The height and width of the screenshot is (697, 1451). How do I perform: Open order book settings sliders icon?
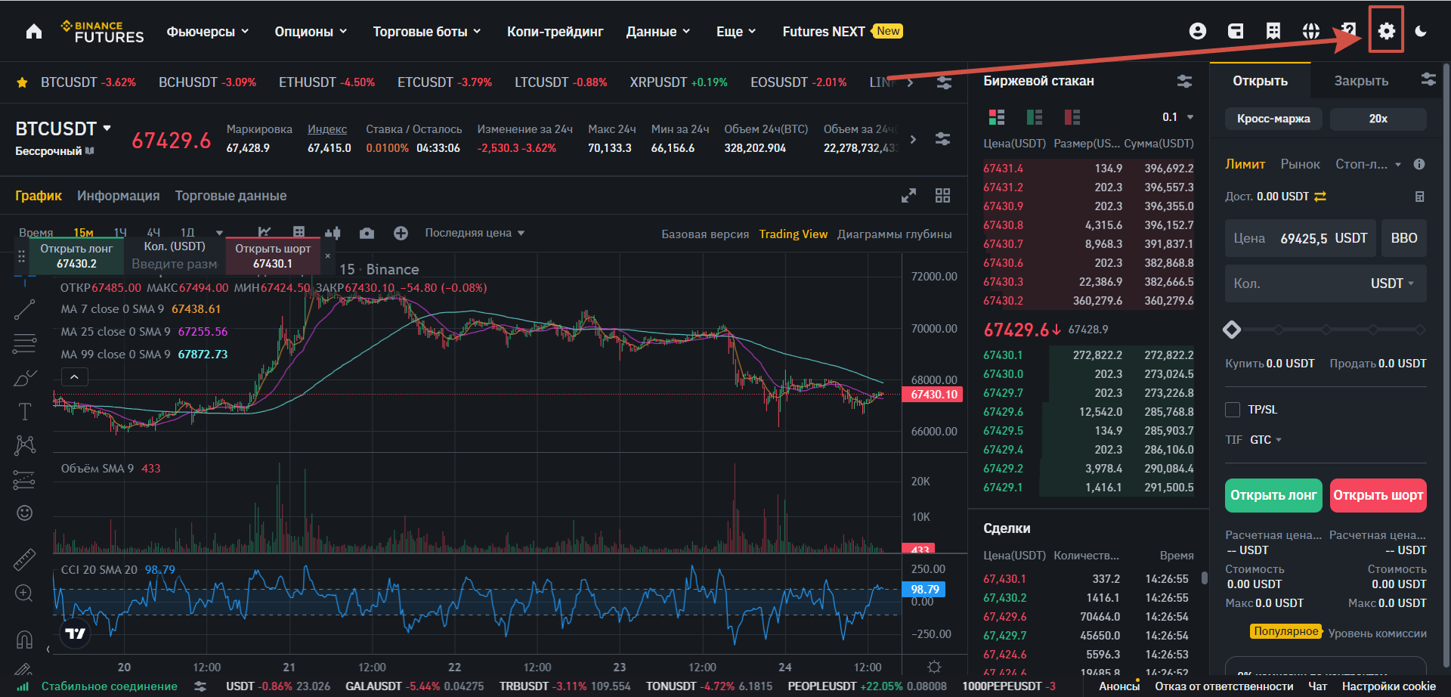click(1184, 81)
